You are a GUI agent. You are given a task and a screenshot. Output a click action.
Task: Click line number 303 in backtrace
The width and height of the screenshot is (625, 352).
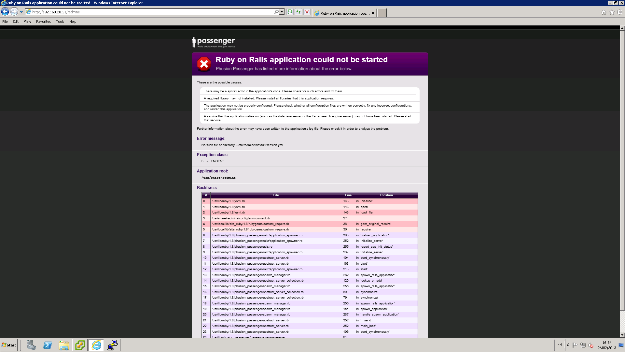(346, 235)
